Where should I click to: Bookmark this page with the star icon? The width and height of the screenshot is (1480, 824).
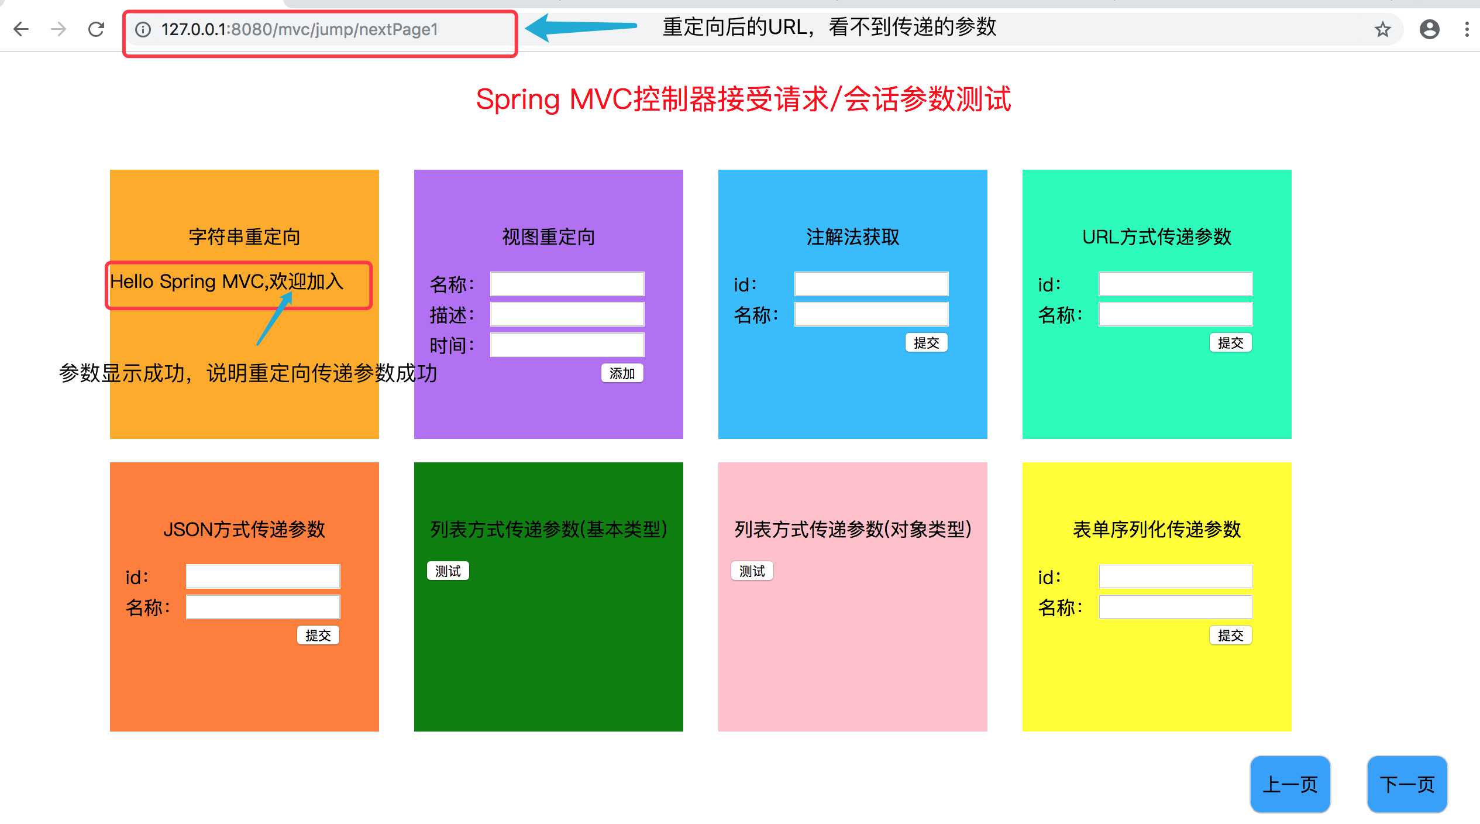point(1382,29)
